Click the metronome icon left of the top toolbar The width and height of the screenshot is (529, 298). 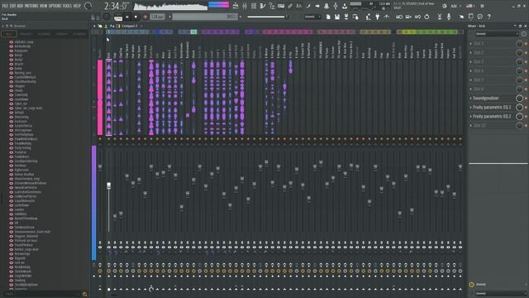[x=236, y=6]
